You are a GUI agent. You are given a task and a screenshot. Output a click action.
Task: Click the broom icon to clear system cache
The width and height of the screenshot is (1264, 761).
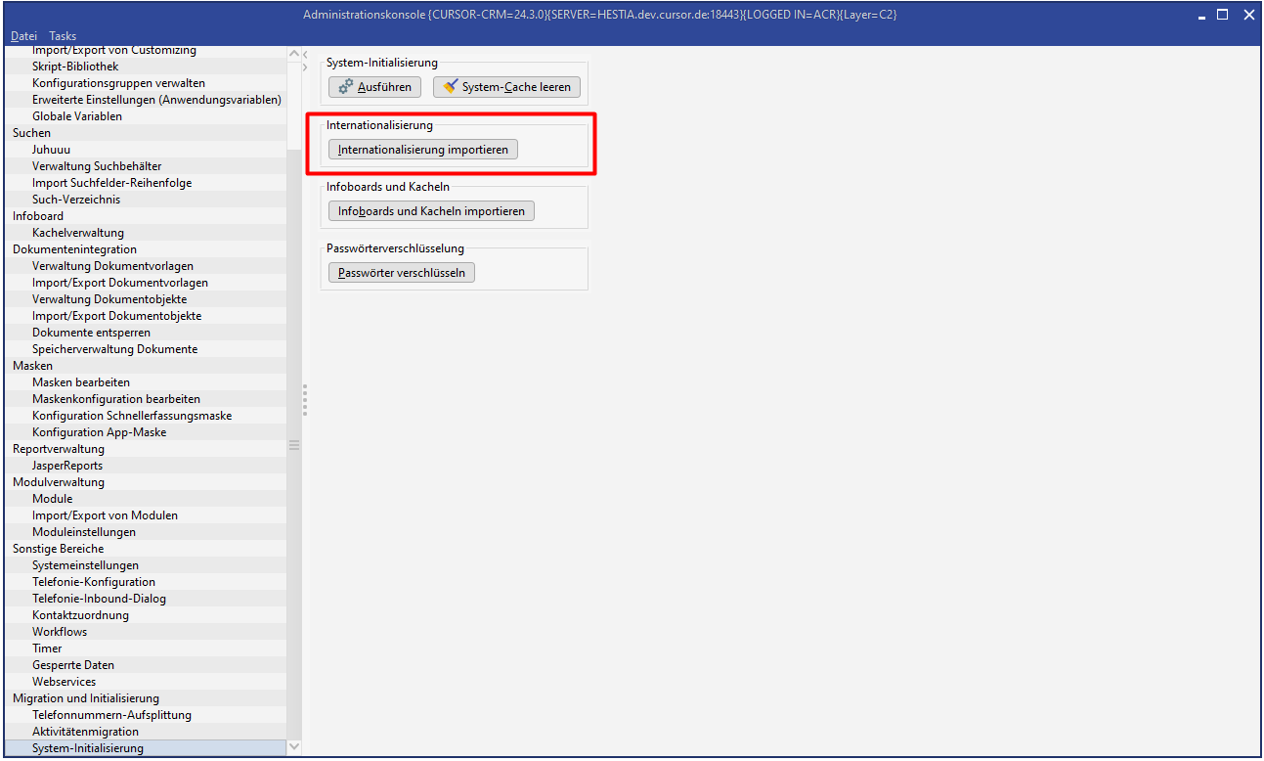pyautogui.click(x=450, y=86)
